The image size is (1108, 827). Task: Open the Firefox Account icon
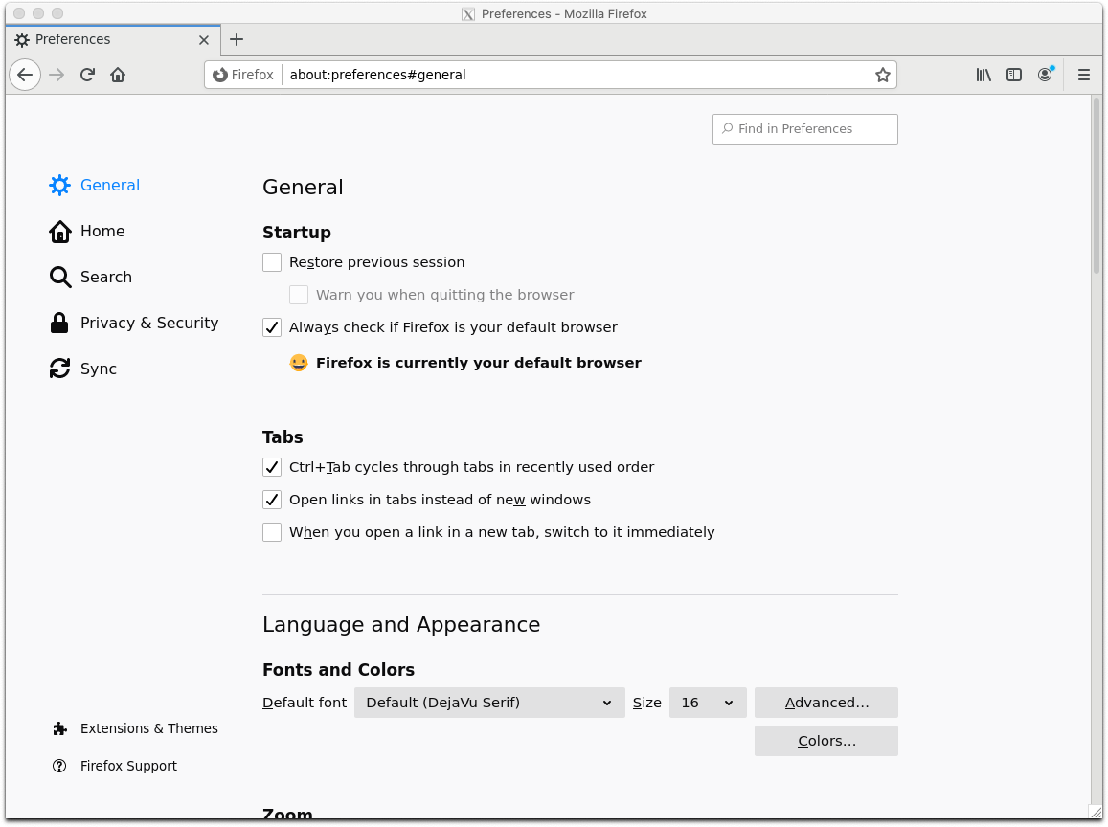click(1045, 75)
